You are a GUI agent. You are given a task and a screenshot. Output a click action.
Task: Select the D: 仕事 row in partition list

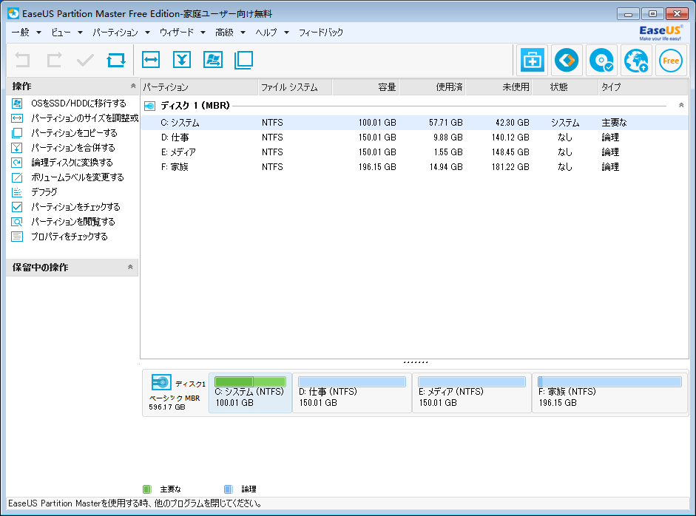415,138
